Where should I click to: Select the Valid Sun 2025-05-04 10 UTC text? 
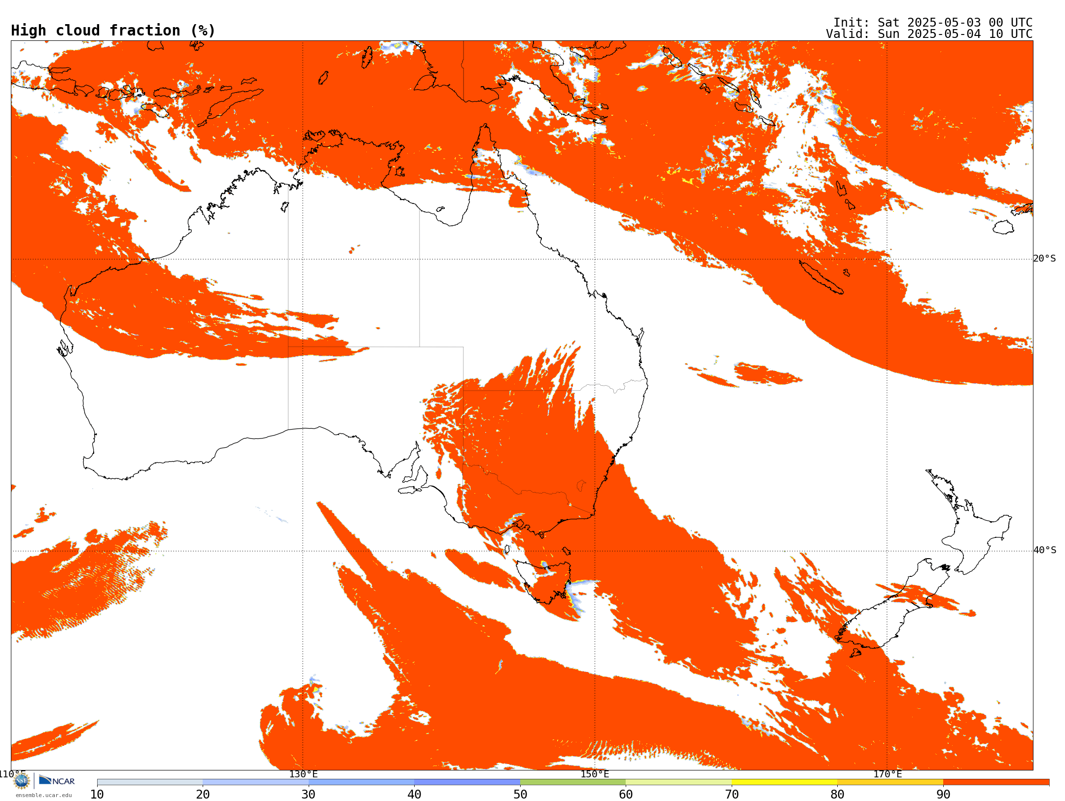(929, 34)
